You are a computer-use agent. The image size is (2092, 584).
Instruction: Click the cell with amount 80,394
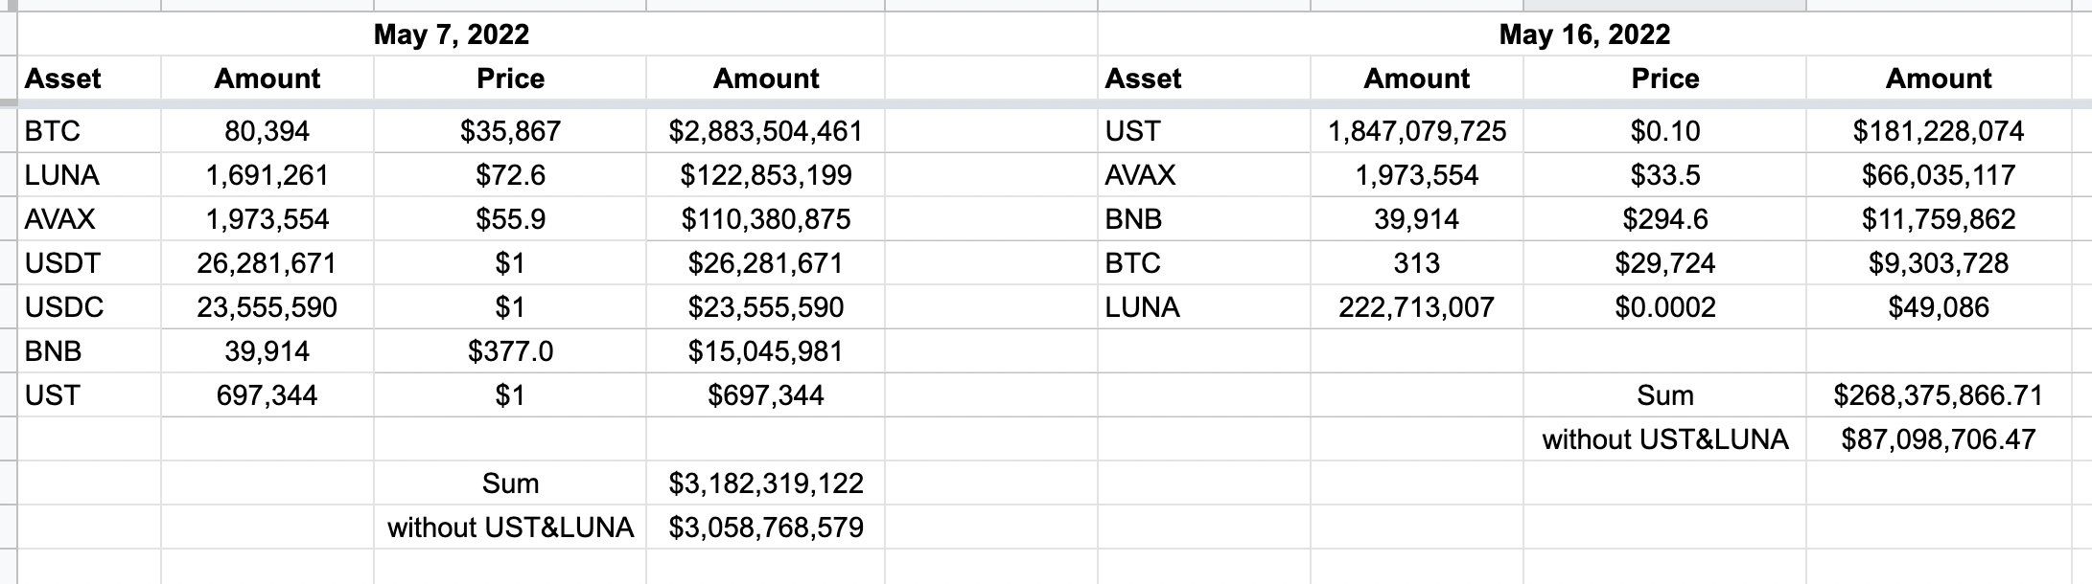(x=267, y=131)
